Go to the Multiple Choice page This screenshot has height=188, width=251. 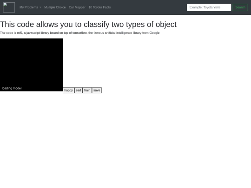tap(55, 7)
